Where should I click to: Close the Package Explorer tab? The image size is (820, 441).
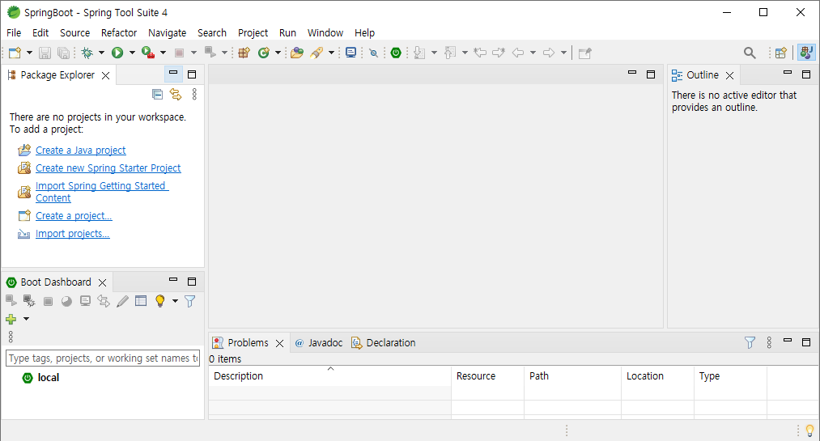pyautogui.click(x=106, y=76)
